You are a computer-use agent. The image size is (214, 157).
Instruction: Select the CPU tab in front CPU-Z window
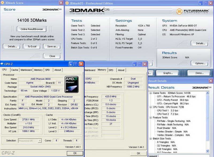[x=4, y=70]
